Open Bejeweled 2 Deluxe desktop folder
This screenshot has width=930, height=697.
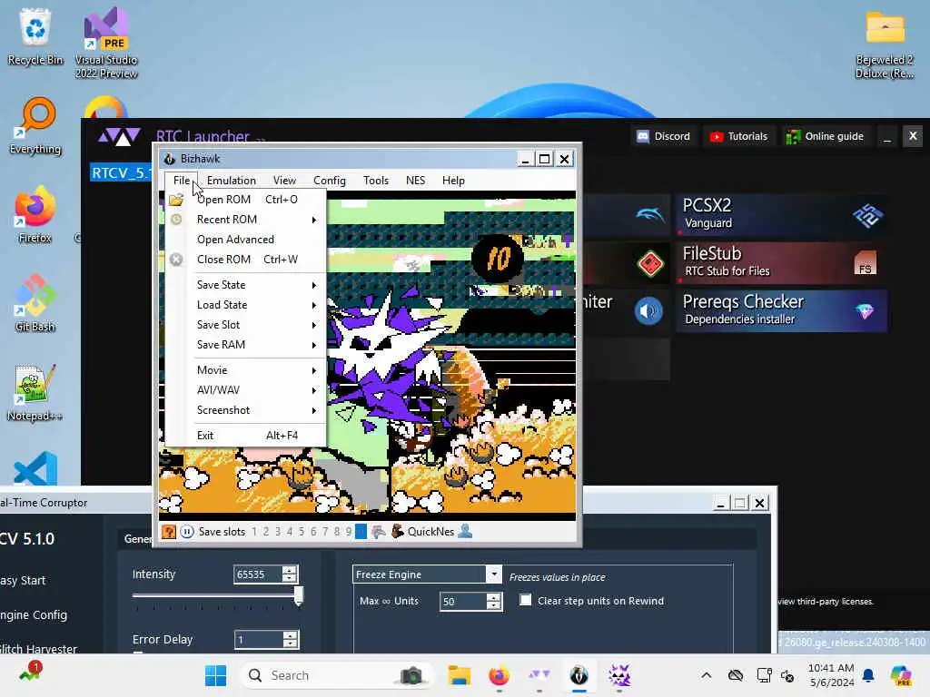tap(885, 44)
